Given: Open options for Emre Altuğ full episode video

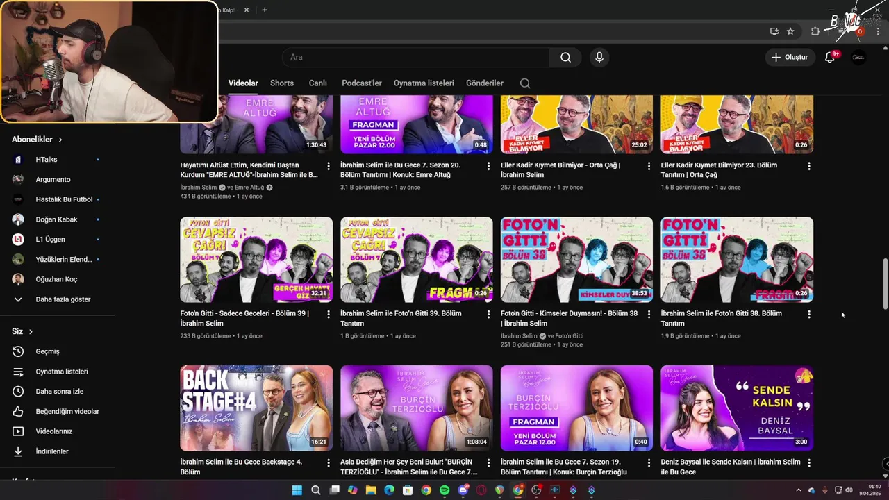Looking at the screenshot, I should click(329, 166).
